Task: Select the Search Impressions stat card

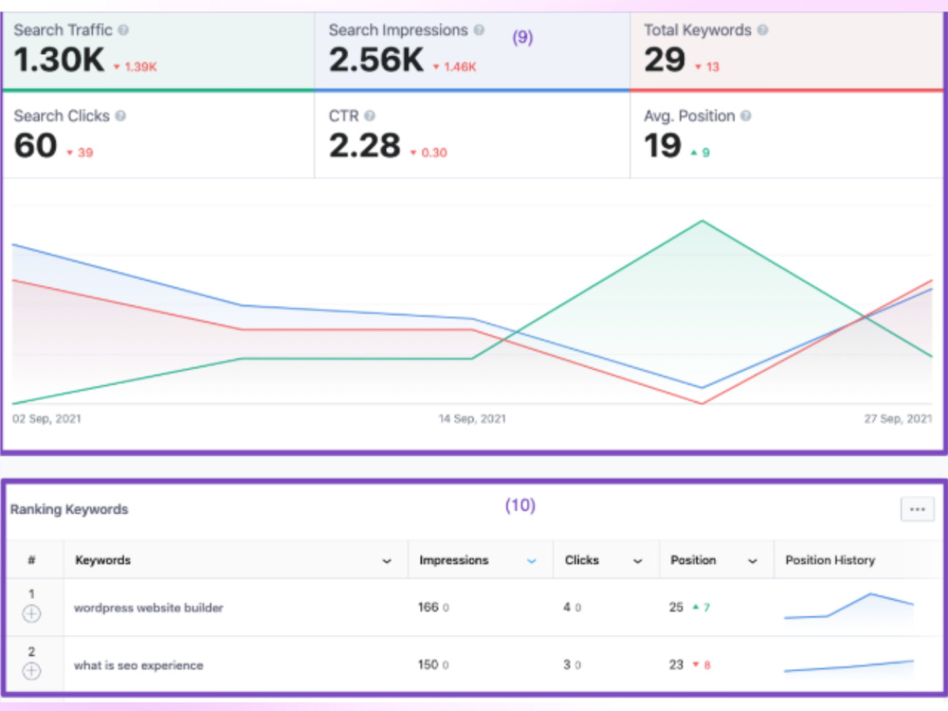Action: tap(472, 52)
